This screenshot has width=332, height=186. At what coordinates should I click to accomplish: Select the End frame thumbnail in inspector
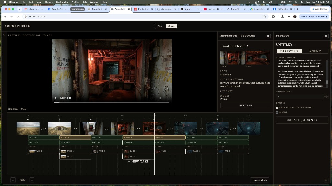click(258, 57)
